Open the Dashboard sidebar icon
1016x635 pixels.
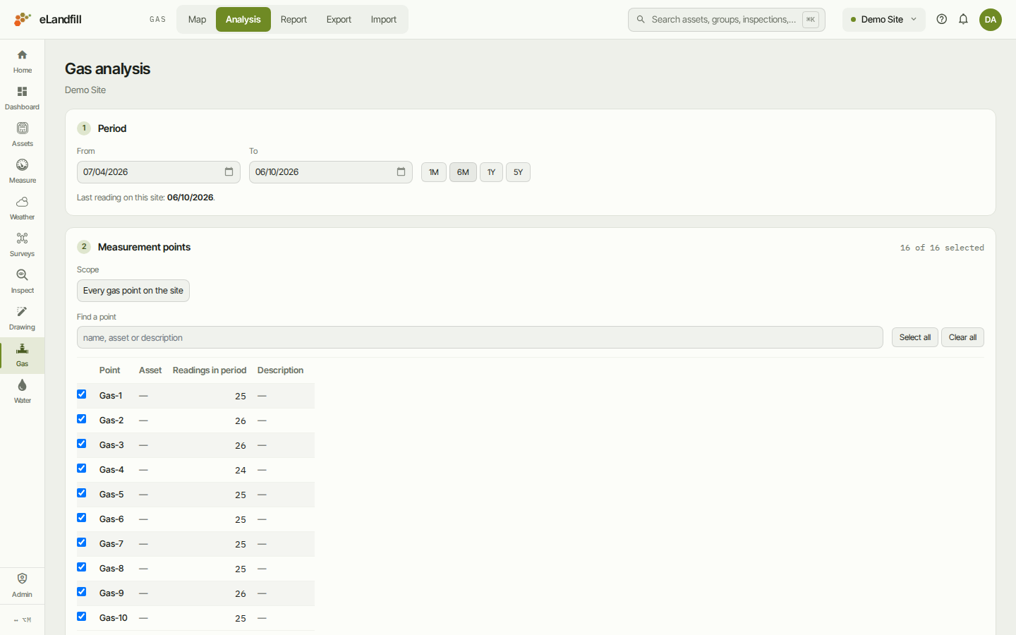pyautogui.click(x=23, y=98)
